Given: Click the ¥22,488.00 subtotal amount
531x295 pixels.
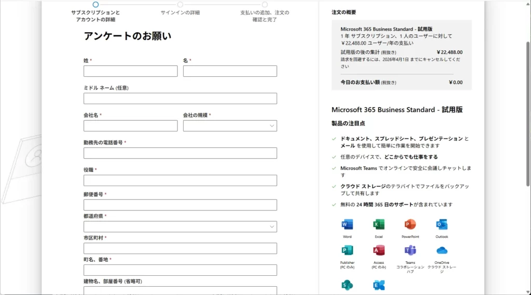Looking at the screenshot, I should [450, 52].
